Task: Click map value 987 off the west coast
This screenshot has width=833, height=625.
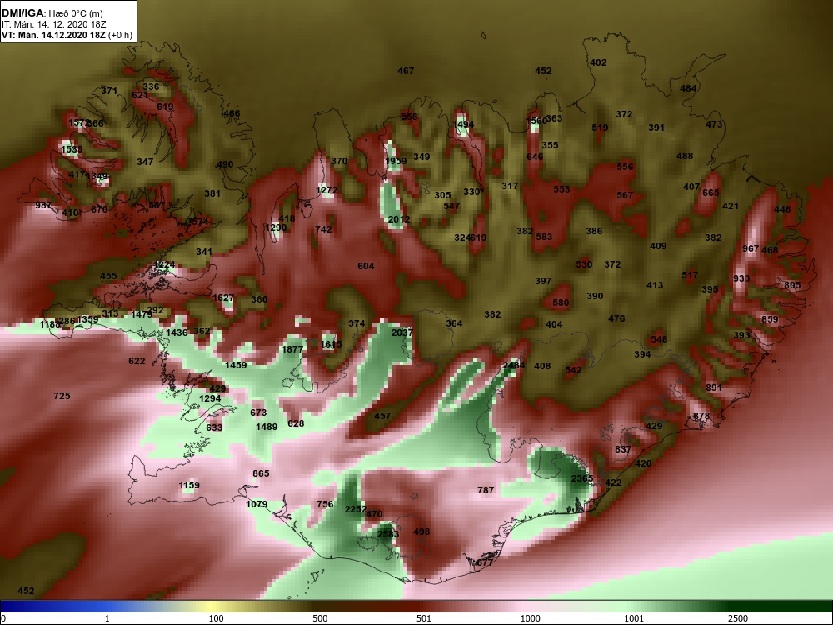Action: pos(43,206)
